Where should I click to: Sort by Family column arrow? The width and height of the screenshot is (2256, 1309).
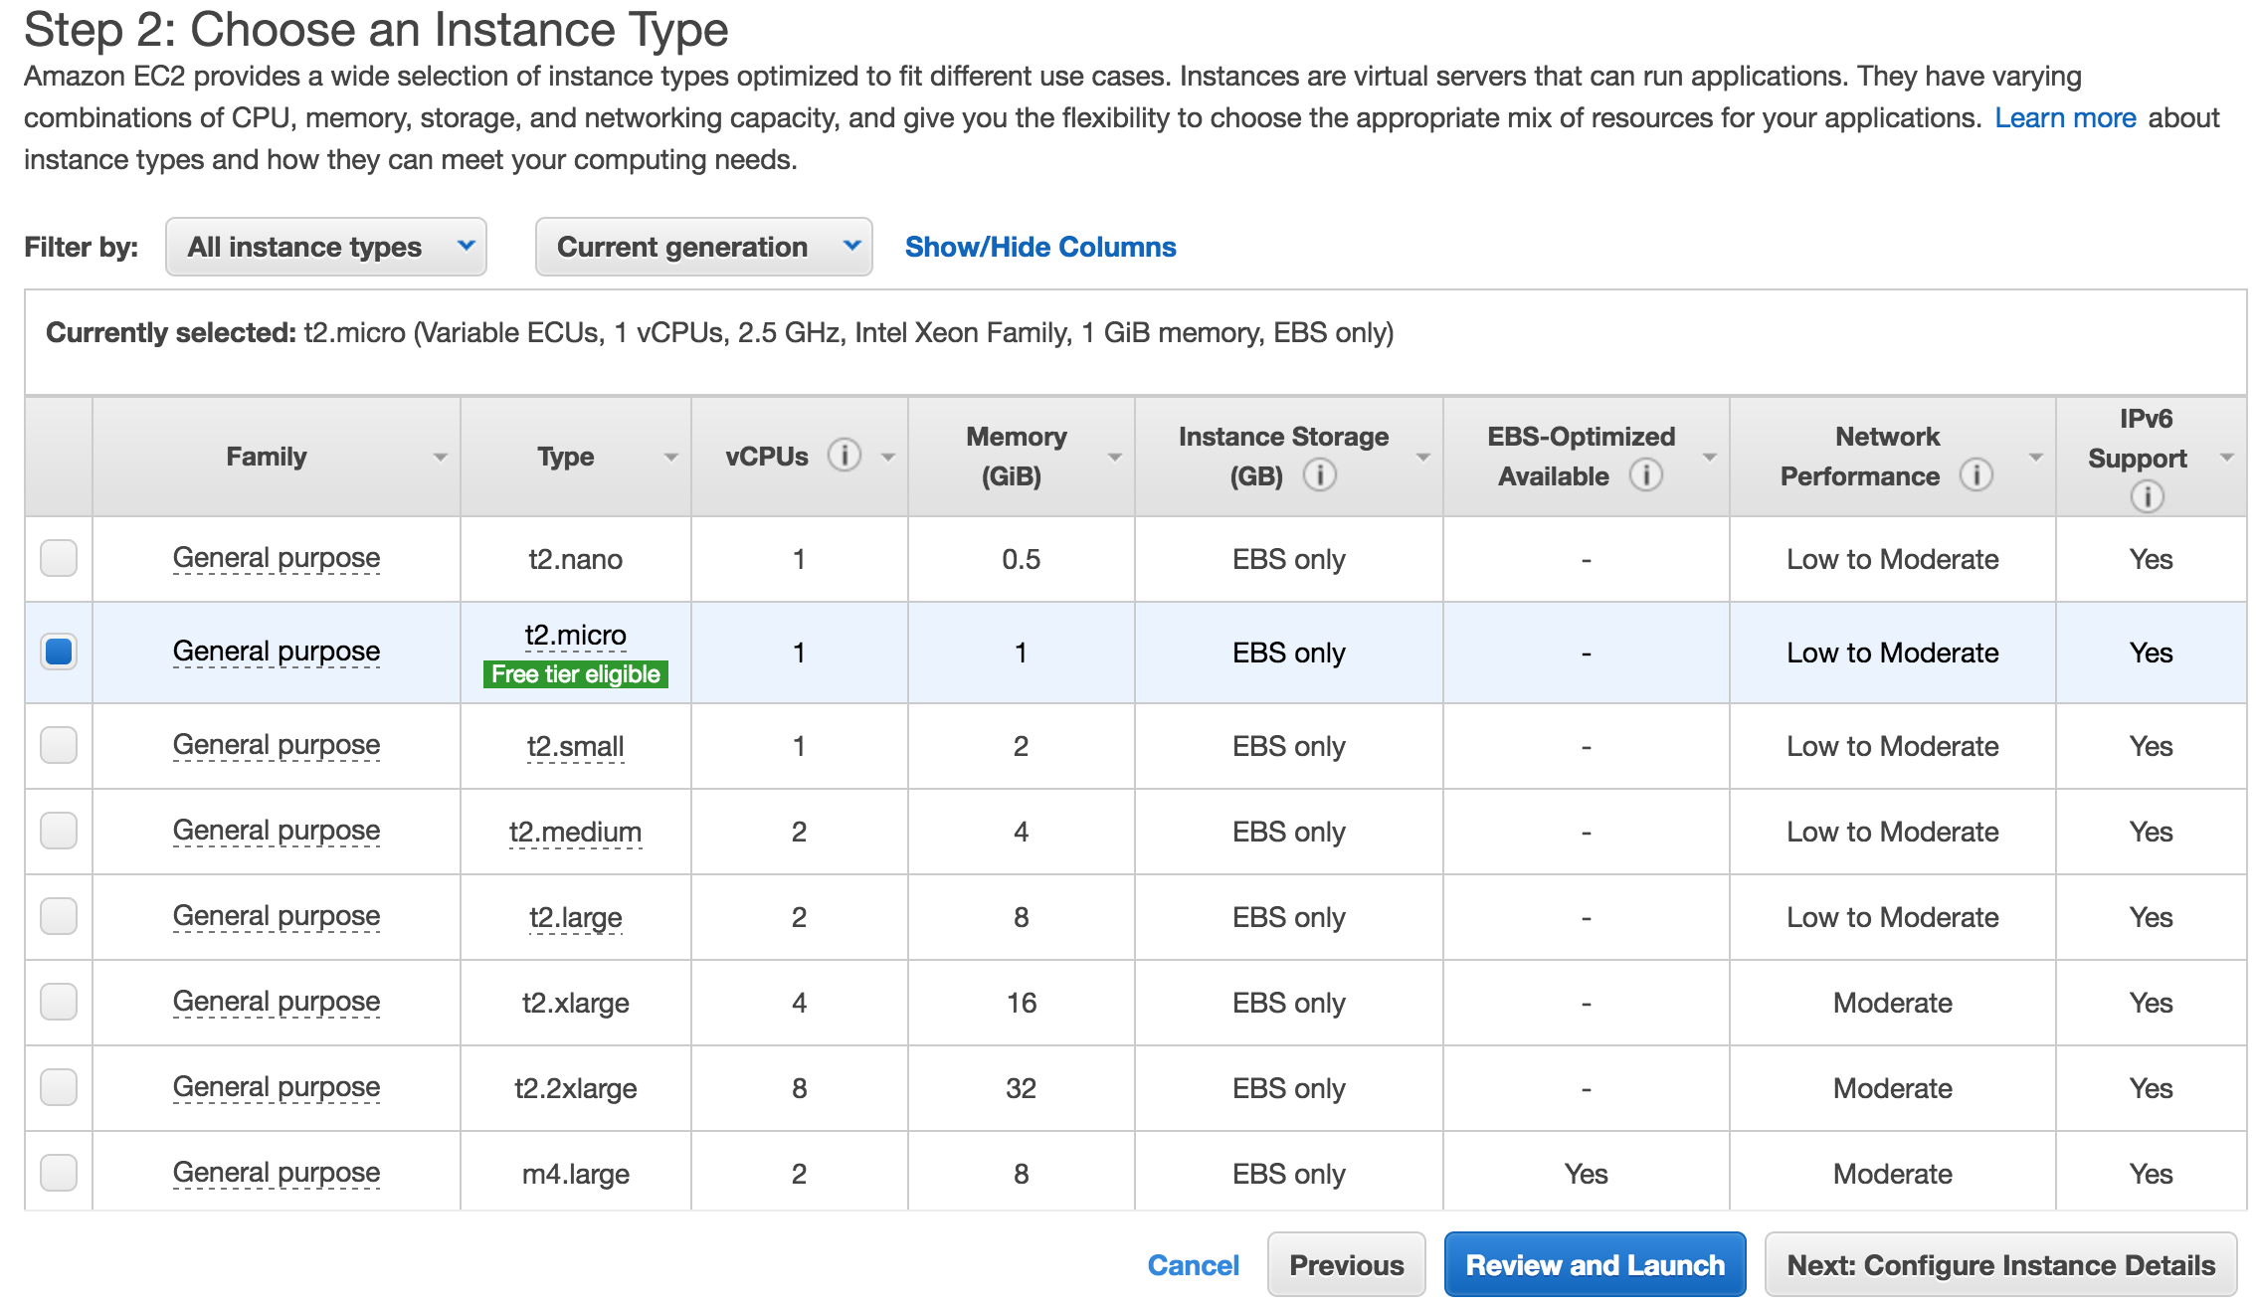pyautogui.click(x=440, y=458)
